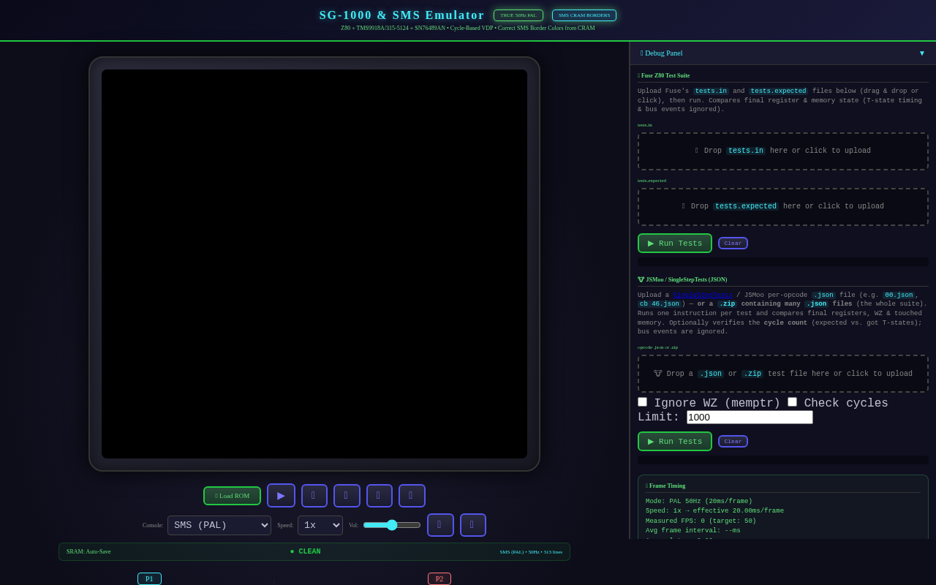Start emulation with the Play button
Viewport: 936px width, 585px height.
pos(281,496)
